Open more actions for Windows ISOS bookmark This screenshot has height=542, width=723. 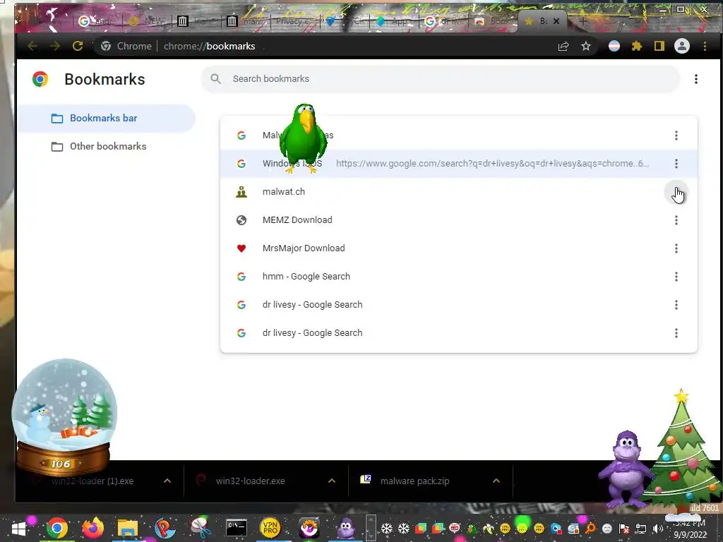point(676,164)
